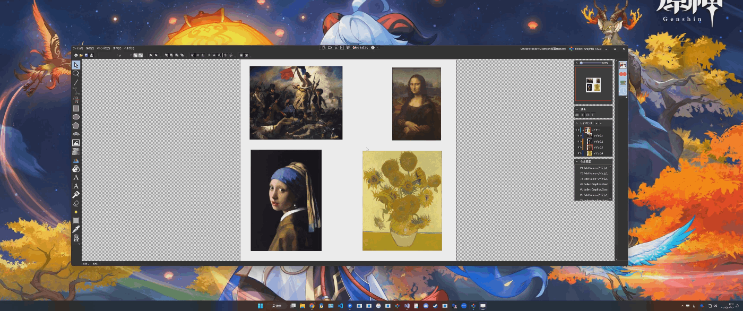
Task: Click first history entry Add Name アイテム1
Action: 594,168
